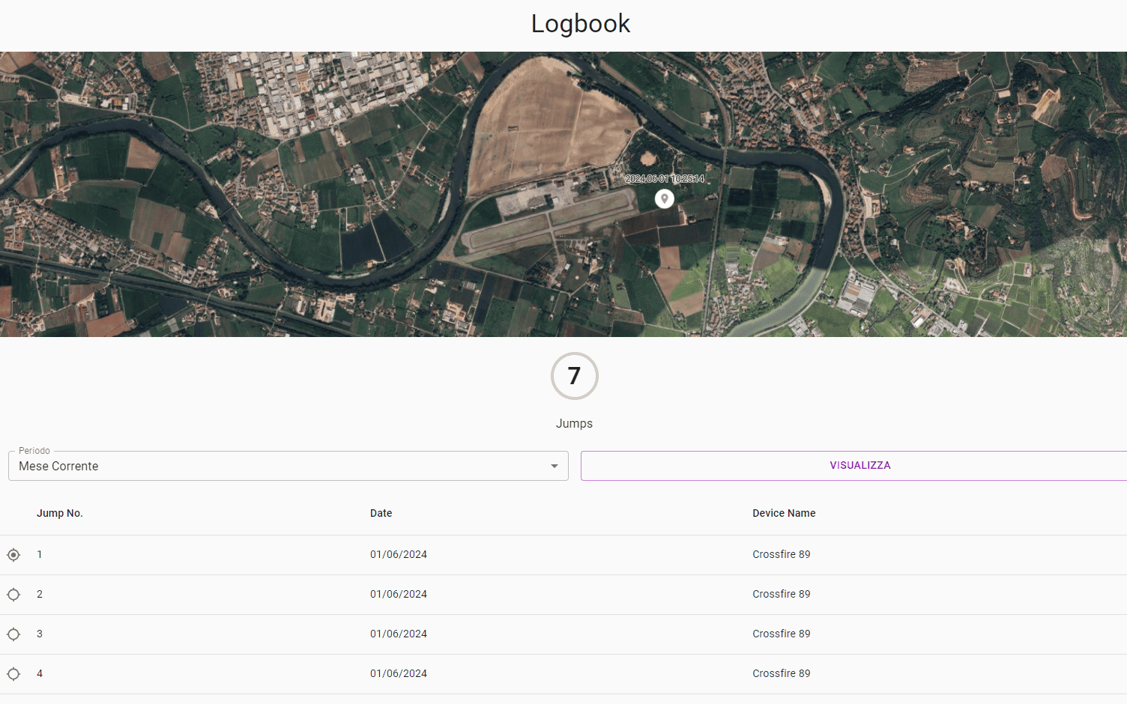
Task: Click the arrow in the Mese Corrente dropdown
Action: click(555, 466)
